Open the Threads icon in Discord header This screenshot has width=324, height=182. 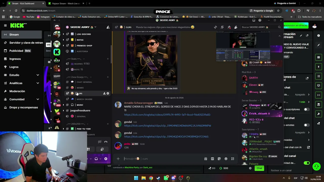(215, 27)
